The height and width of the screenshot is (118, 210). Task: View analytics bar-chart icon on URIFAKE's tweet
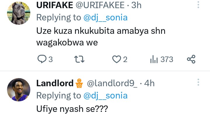154,59
